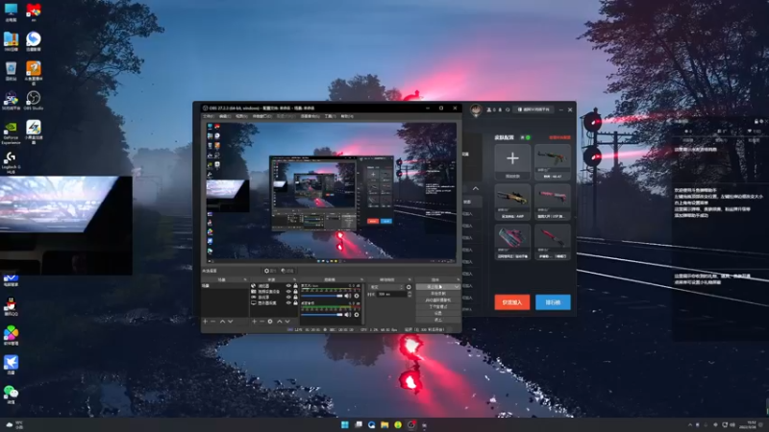The width and height of the screenshot is (769, 432).
Task: Open the scene transition type dropdown
Action: pyautogui.click(x=387, y=287)
